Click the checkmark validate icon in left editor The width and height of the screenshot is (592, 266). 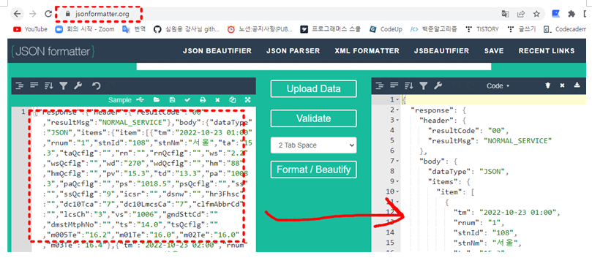pos(187,100)
